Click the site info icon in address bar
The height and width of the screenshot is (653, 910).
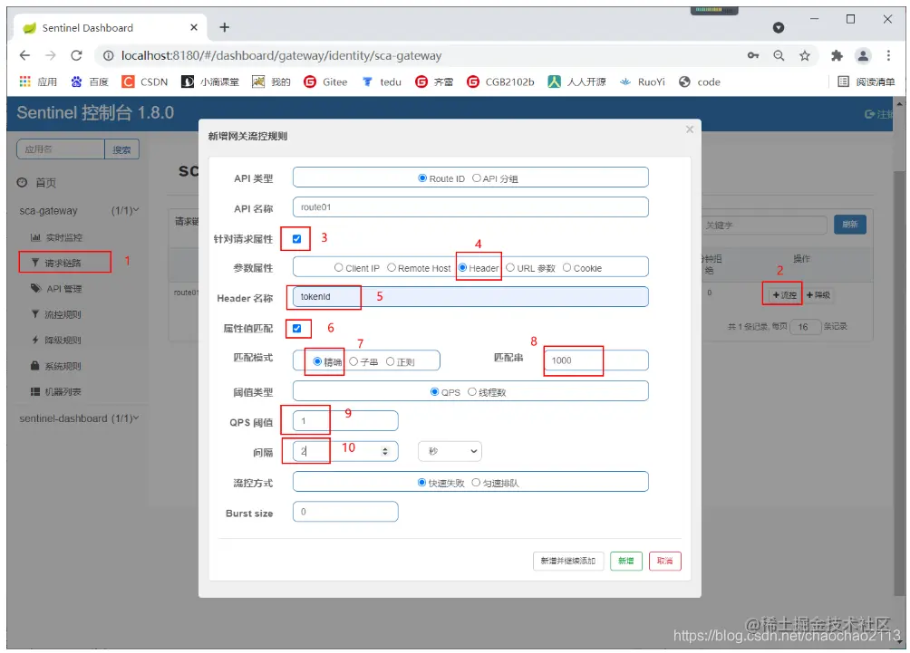click(108, 55)
